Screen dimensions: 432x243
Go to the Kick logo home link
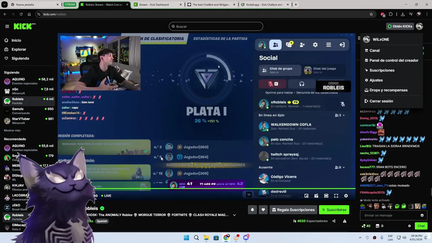point(25,26)
